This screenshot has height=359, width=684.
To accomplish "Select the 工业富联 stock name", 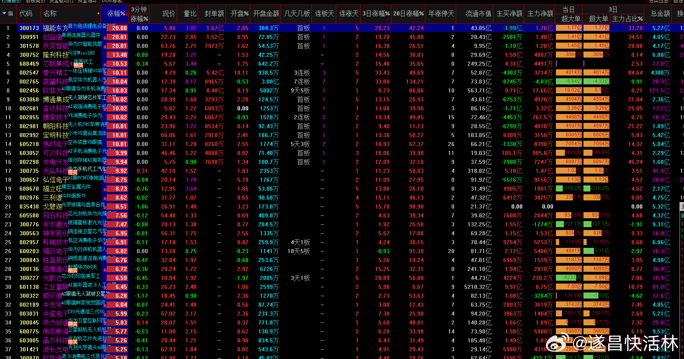I will [56, 287].
